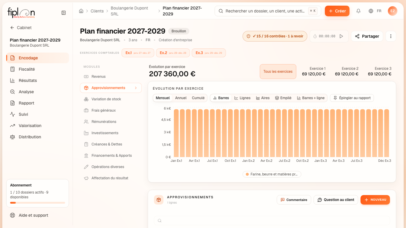Open Analyse section

pyautogui.click(x=37, y=92)
